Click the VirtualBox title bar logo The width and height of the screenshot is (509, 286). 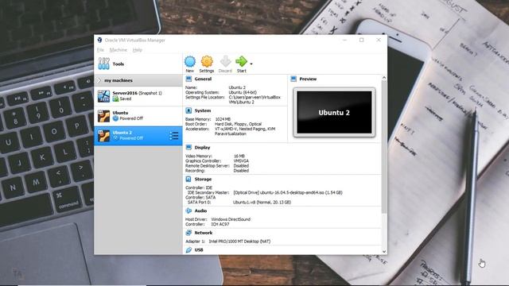pyautogui.click(x=99, y=40)
